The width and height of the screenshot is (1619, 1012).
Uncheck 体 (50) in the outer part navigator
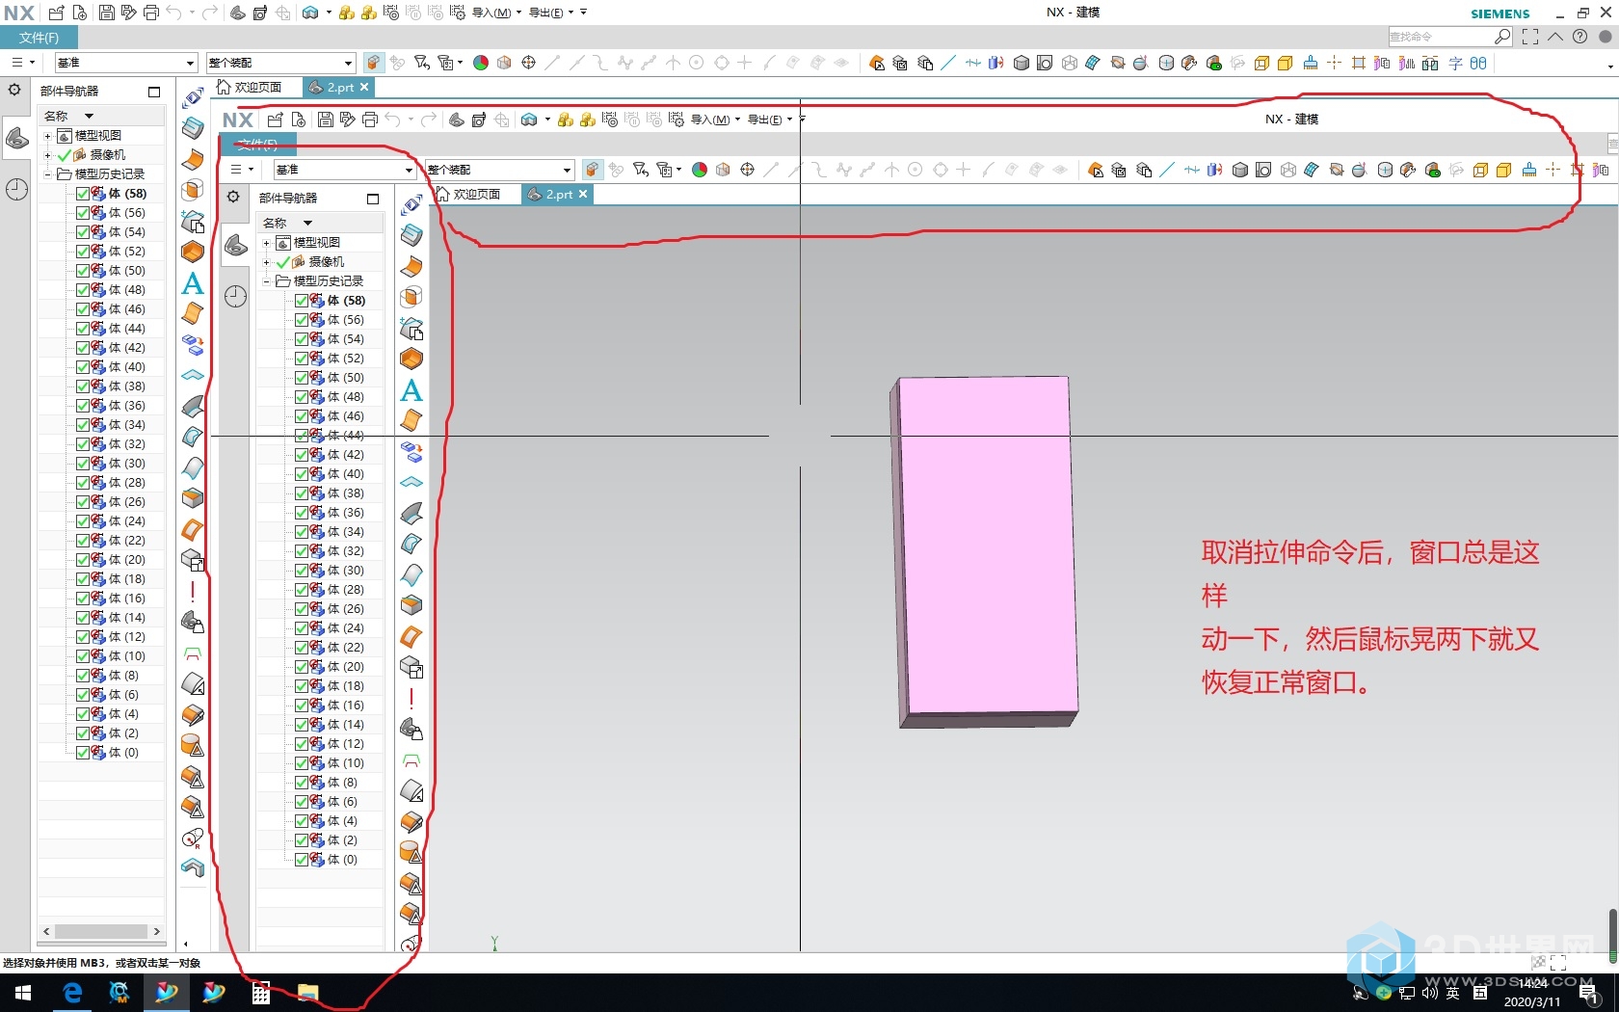pos(83,271)
